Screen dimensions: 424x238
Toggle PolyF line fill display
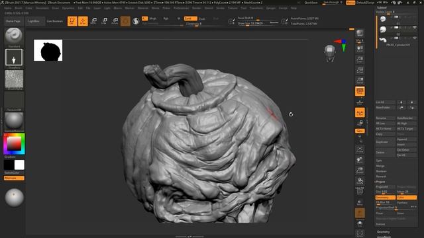click(x=360, y=191)
